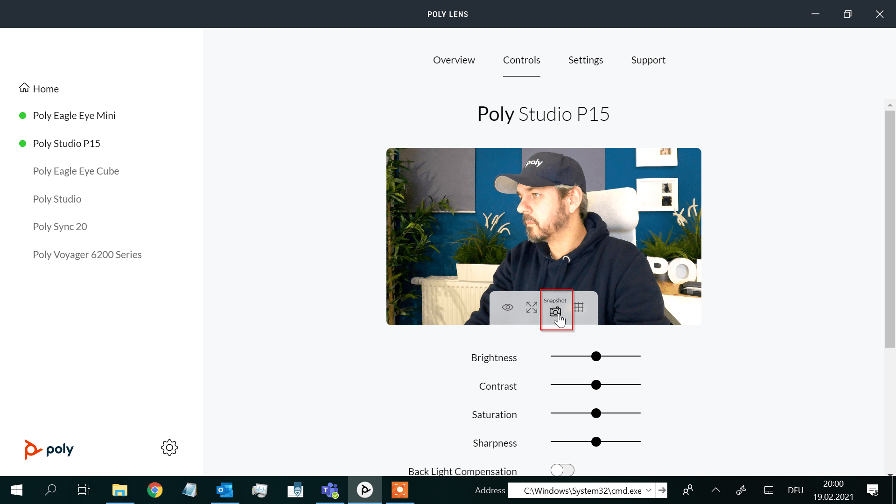
Task: Expand video to fullscreen with arrows icon
Action: pos(531,307)
